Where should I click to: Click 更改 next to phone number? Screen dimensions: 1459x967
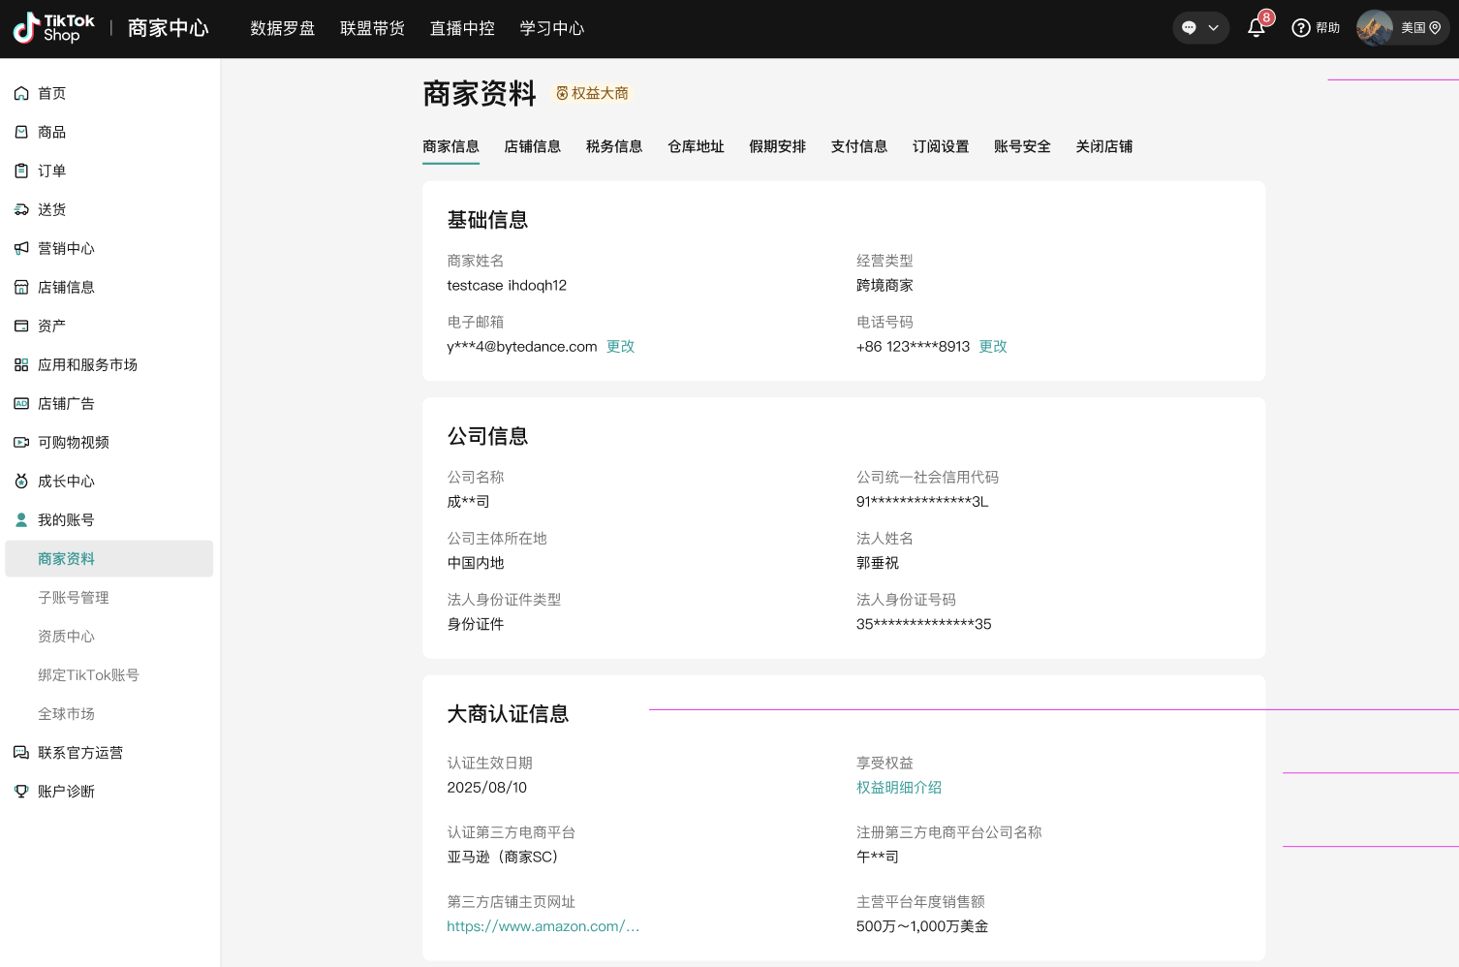click(993, 346)
